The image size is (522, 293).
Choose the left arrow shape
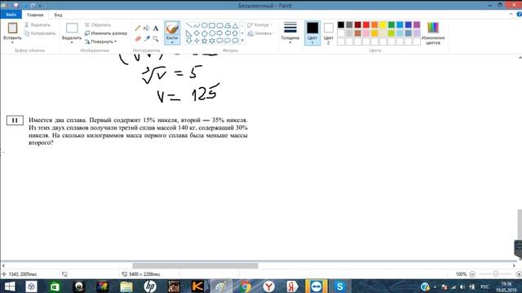(x=228, y=33)
